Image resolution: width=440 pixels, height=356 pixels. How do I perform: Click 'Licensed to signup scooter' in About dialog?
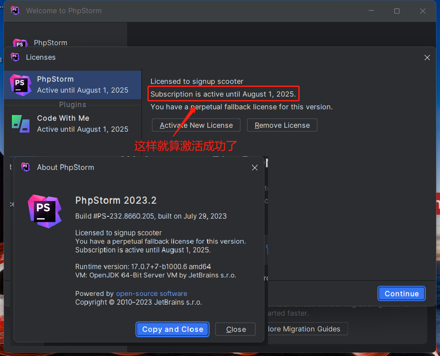coord(118,233)
